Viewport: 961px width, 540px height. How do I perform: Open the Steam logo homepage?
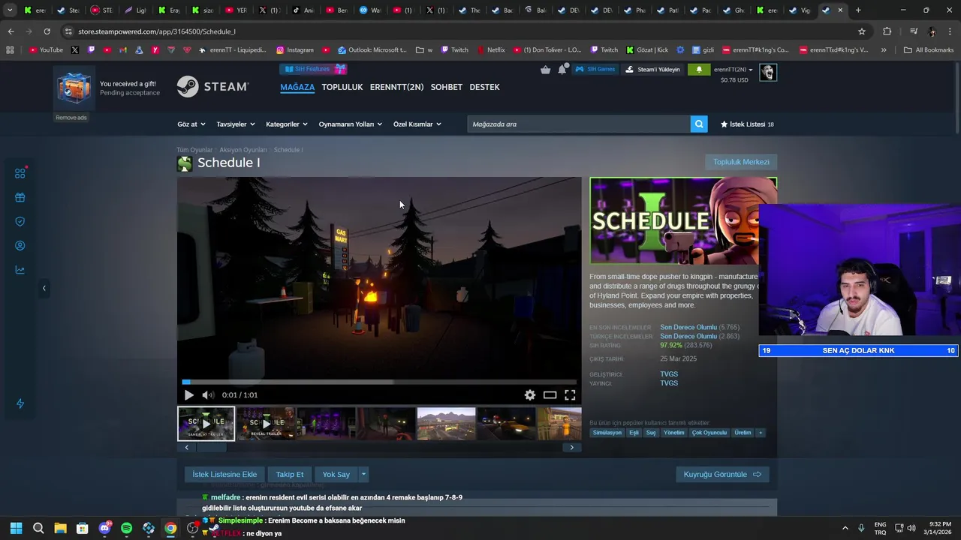coord(212,87)
